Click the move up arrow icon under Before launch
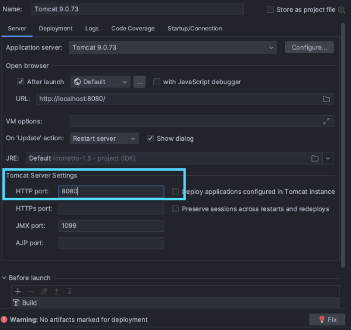This screenshot has height=330, width=351. pos(57,291)
